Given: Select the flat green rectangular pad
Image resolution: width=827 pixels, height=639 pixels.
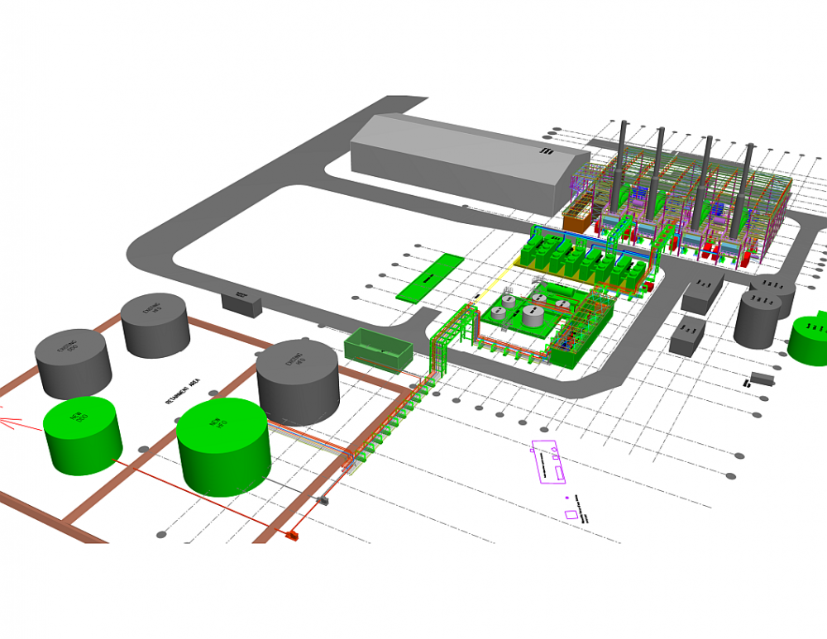Looking at the screenshot, I should pyautogui.click(x=430, y=277).
